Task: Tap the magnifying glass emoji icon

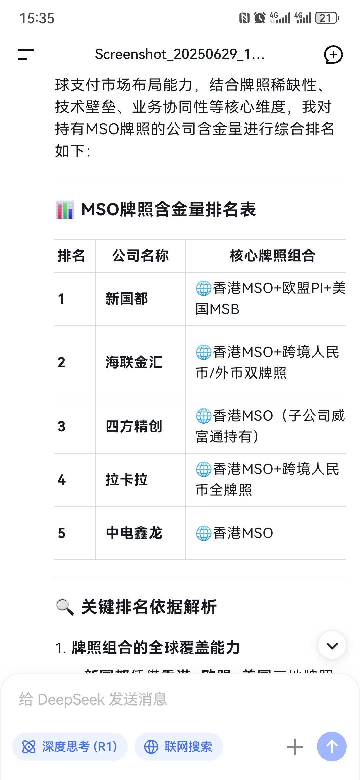Action: pos(65,607)
